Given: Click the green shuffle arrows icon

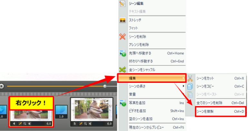Looking at the screenshot, I should click(122, 70).
